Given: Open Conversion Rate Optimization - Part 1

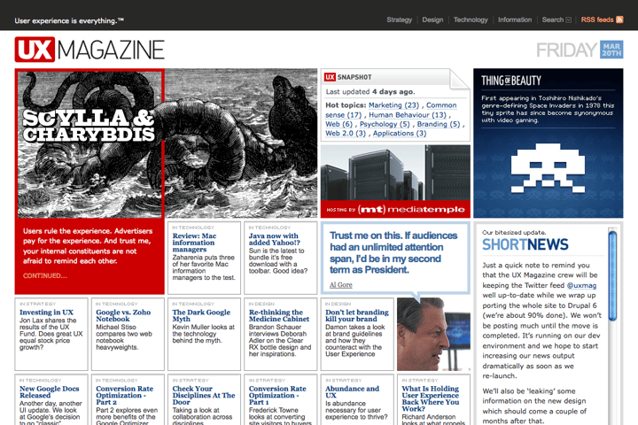Looking at the screenshot, I should pos(277,395).
